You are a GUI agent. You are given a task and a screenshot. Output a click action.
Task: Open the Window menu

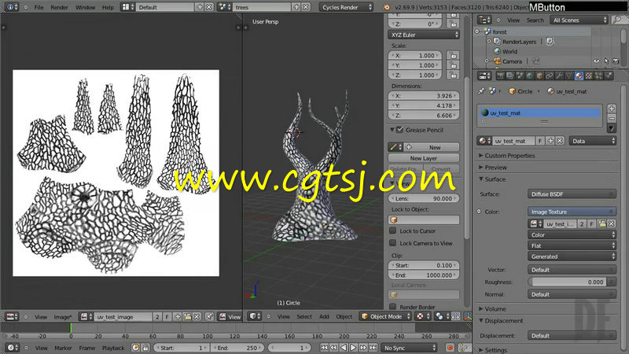(x=85, y=7)
